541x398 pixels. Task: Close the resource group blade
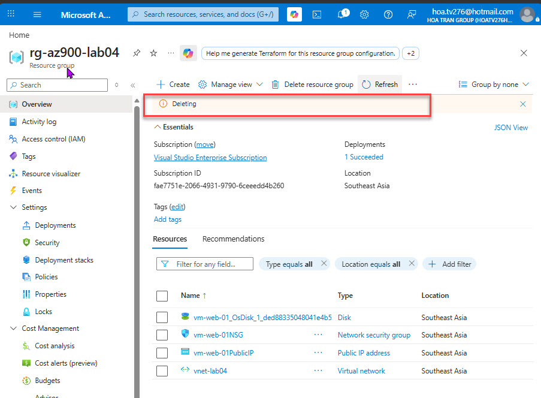[524, 53]
